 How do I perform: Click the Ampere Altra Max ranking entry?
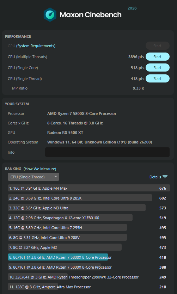(x=89, y=287)
